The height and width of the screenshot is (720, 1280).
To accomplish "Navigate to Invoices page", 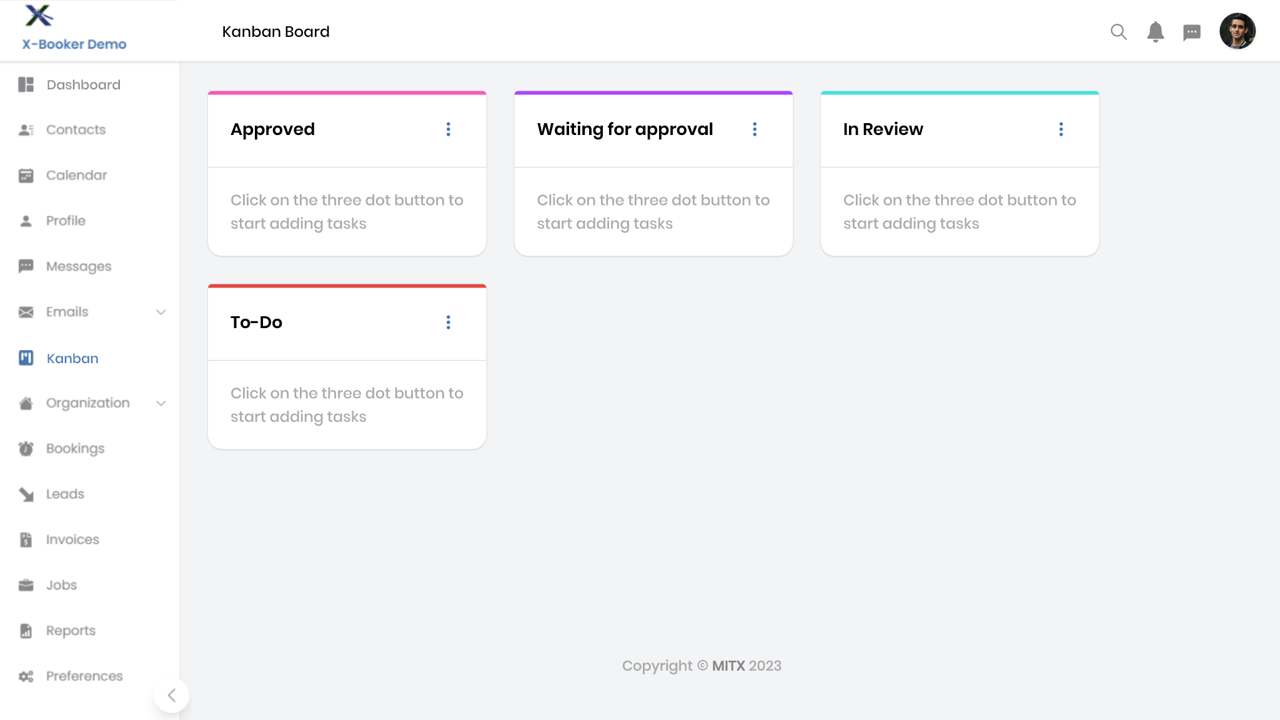I will tap(72, 539).
